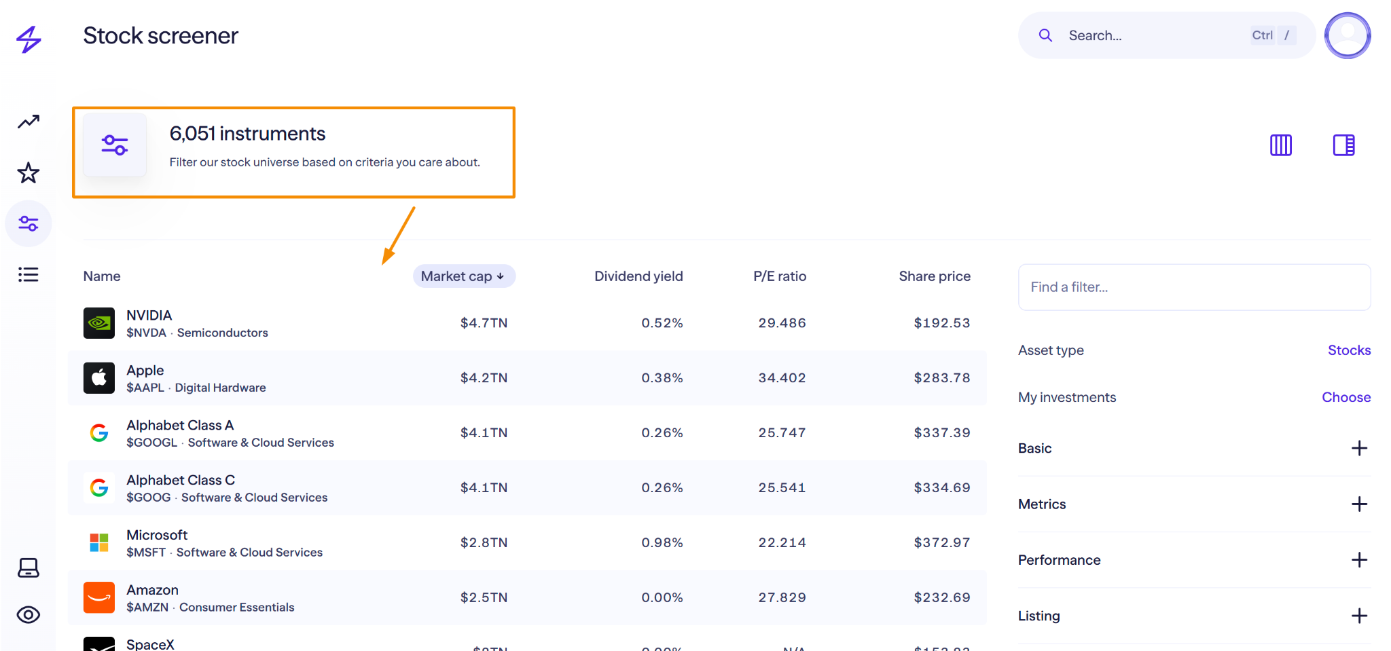
Task: Click the $AAPL Digital Hardware ticker line
Action: click(x=196, y=388)
